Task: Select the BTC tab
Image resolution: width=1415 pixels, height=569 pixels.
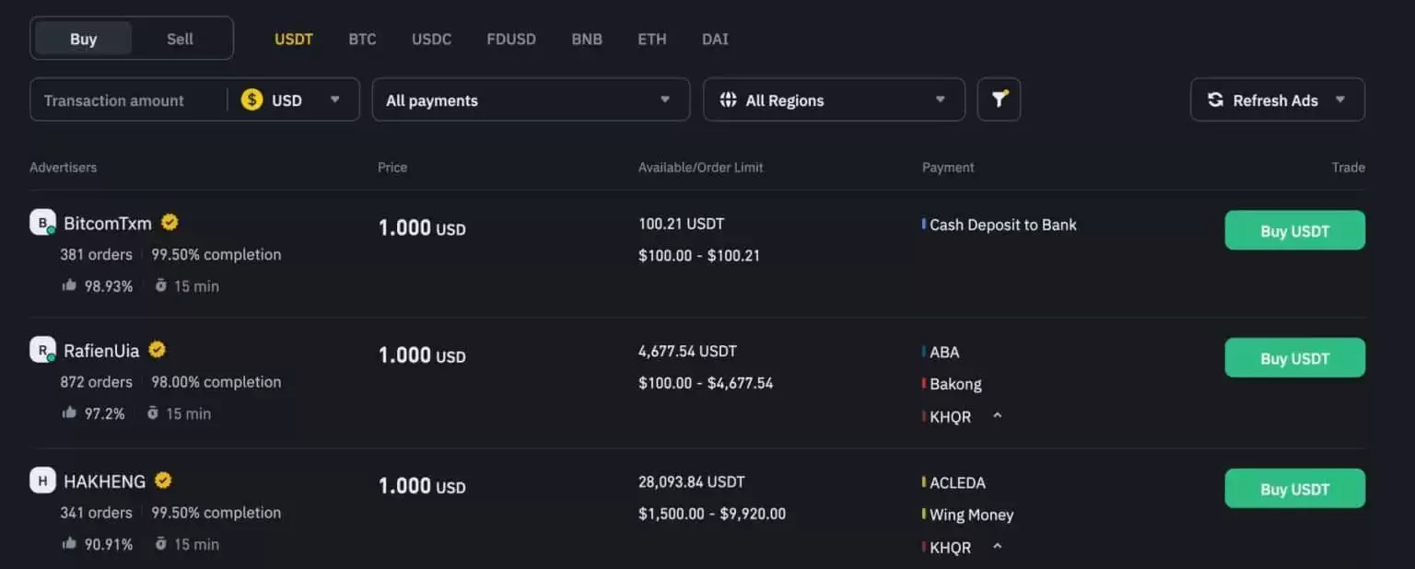Action: tap(362, 39)
